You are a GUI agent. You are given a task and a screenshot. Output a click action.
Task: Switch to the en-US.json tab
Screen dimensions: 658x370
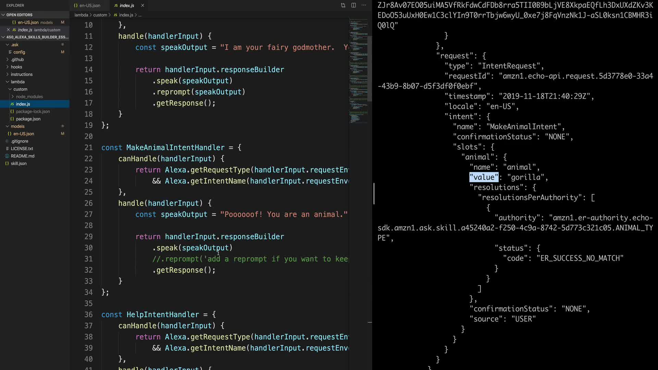tap(89, 5)
